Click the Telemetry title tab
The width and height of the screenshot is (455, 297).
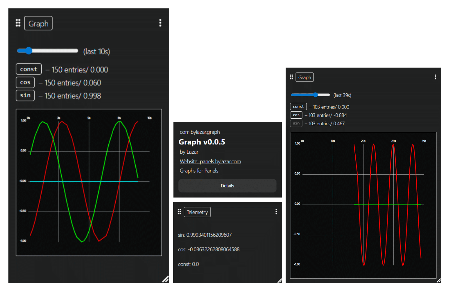point(197,212)
